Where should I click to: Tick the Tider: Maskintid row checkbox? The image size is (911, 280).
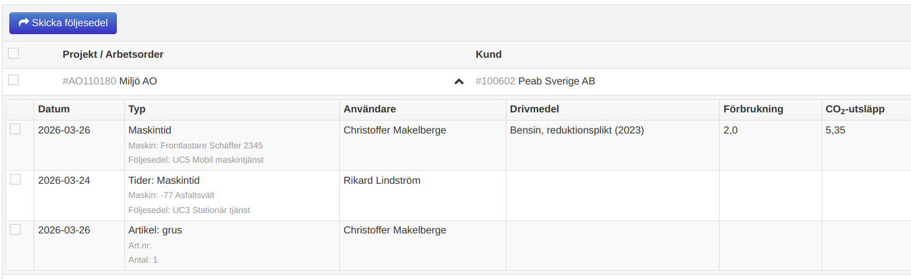[x=16, y=179]
